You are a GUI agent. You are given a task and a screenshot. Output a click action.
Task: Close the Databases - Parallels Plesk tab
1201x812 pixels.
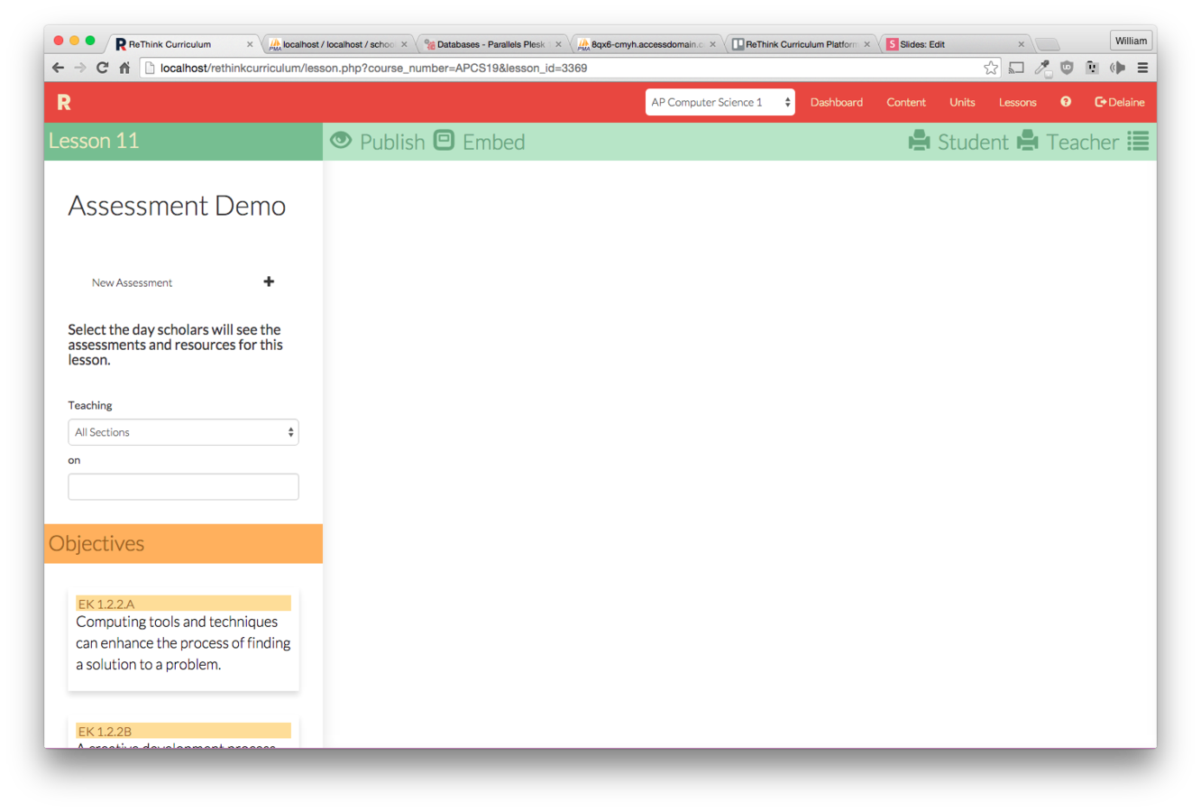558,44
